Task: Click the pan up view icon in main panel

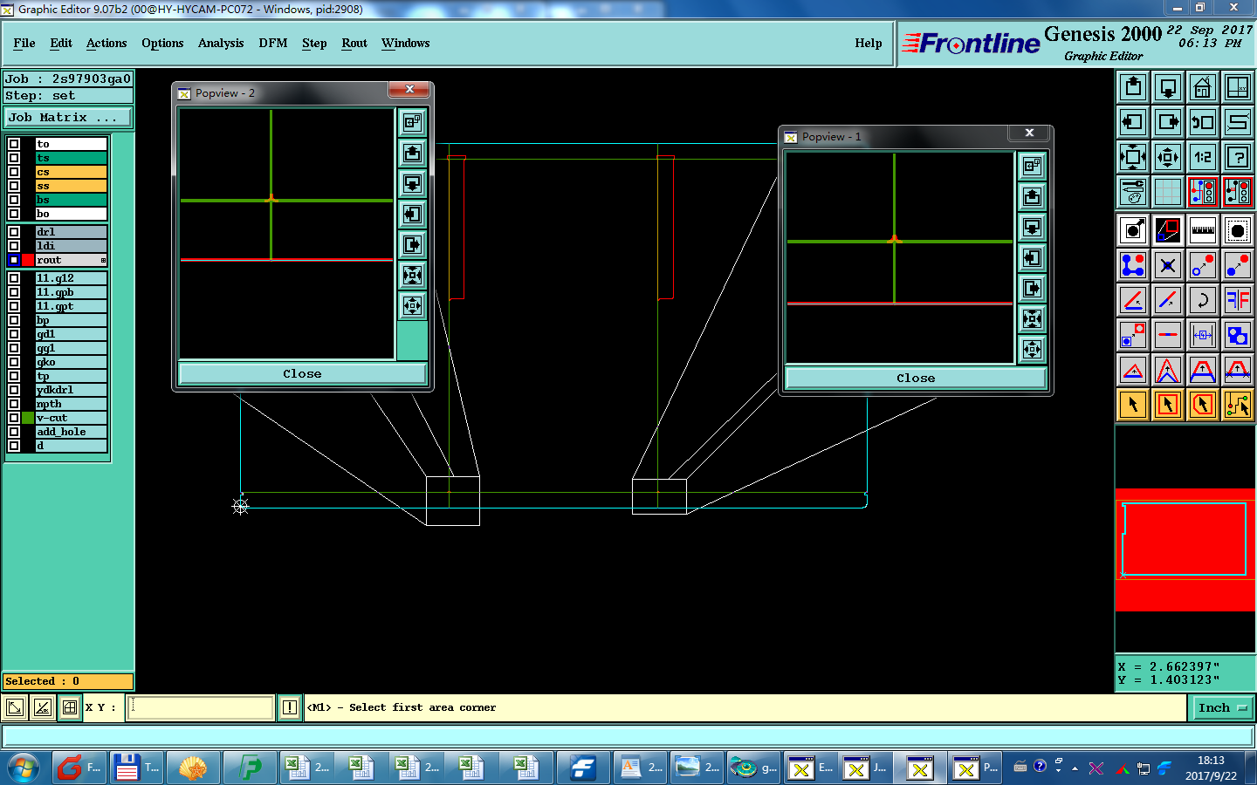Action: click(x=1133, y=87)
